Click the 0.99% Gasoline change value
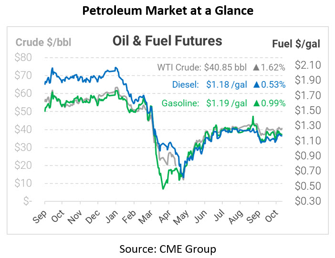Viewport: 335px width, 258px height. coord(273,103)
